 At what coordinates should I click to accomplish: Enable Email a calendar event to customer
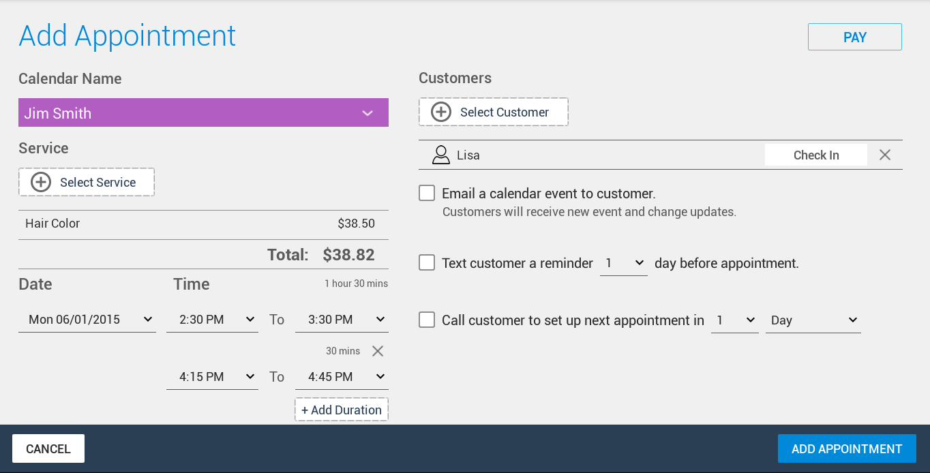tap(427, 193)
